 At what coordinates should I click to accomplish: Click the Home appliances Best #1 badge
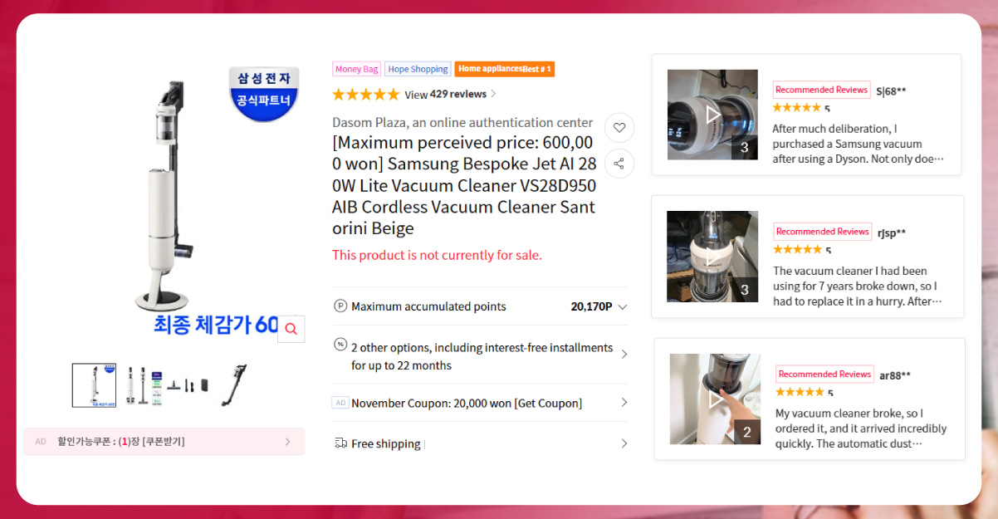coord(505,69)
